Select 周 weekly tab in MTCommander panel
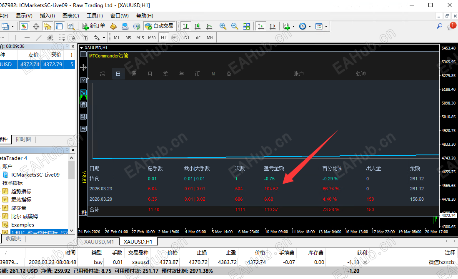This screenshot has width=458, height=279. pyautogui.click(x=134, y=74)
